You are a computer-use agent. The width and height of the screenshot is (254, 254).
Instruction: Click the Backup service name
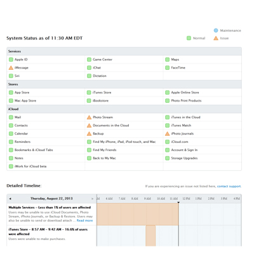click(98, 133)
